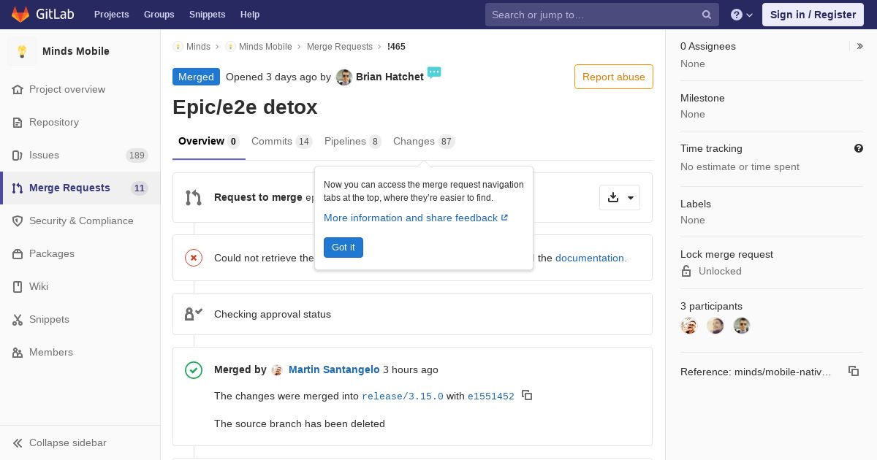Click Sign in / Register button

813,15
